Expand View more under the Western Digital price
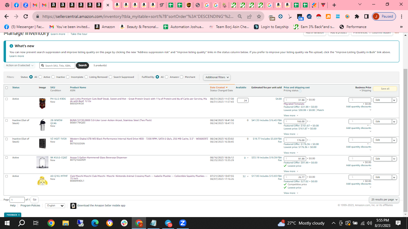This screenshot has height=229, width=408. pyautogui.click(x=290, y=153)
